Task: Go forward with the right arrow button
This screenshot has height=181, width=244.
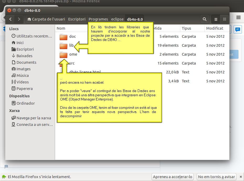Action: click(x=19, y=19)
